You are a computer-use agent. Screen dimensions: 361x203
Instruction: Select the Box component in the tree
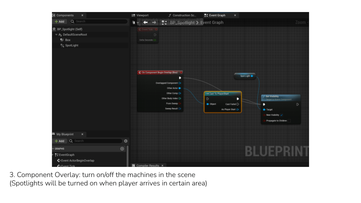click(67, 40)
